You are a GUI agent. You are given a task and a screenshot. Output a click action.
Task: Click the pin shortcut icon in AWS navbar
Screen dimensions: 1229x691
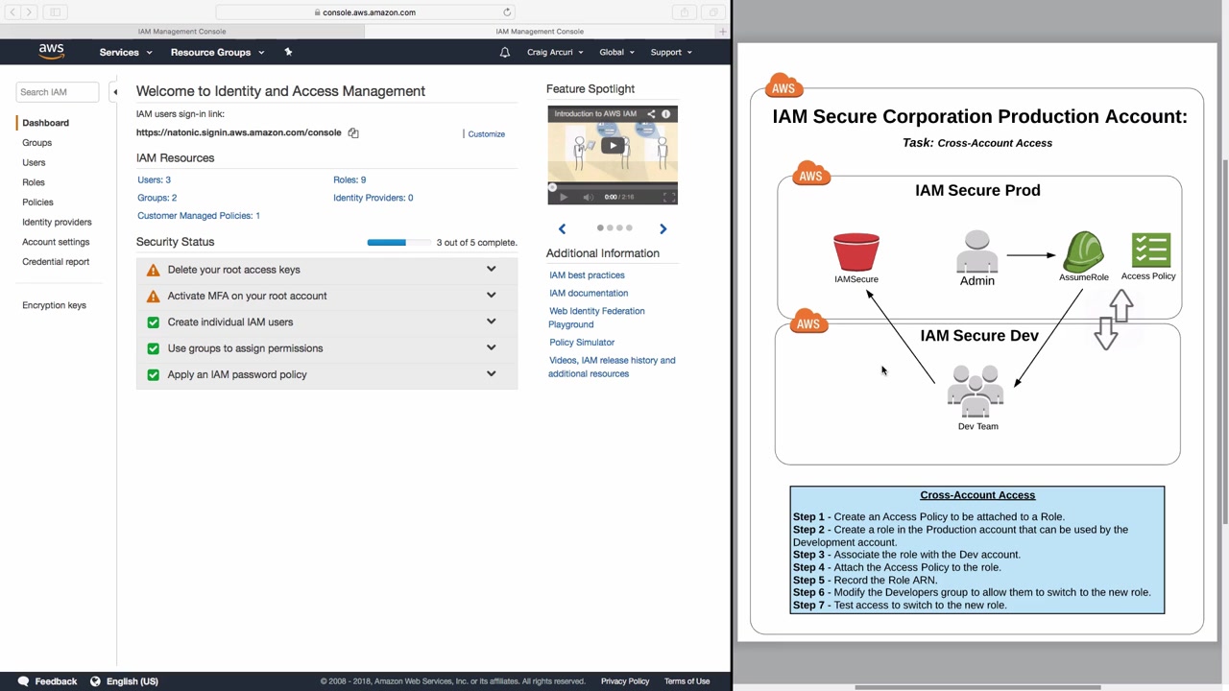(x=288, y=52)
